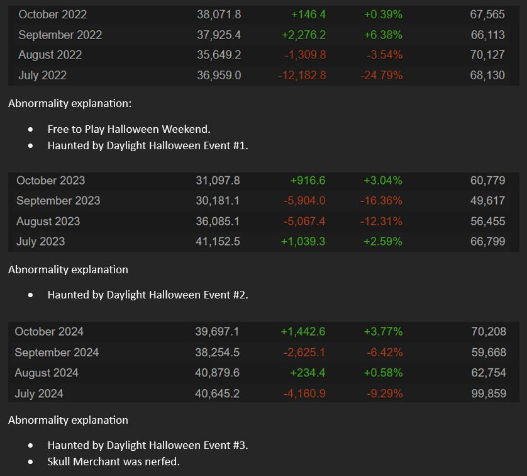
Task: Select the peak value "99,859"
Action: tap(489, 394)
